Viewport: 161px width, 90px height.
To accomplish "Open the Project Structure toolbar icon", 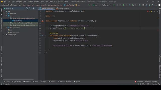I will click(x=139, y=5).
